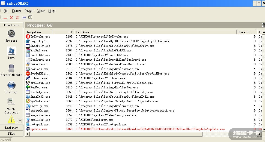Open the File menu
This screenshot has width=265, height=142.
tap(6, 11)
